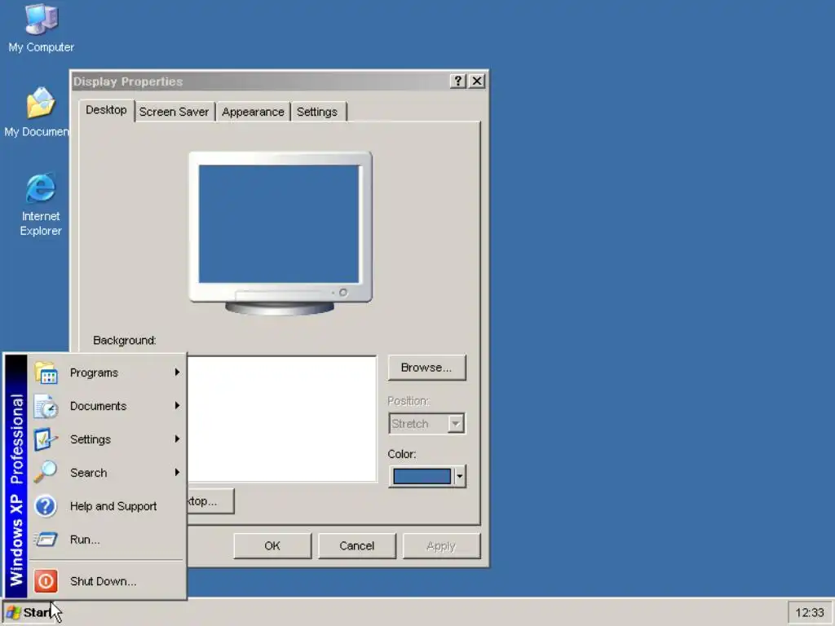
Task: Switch to the Desktop tab
Action: point(107,110)
